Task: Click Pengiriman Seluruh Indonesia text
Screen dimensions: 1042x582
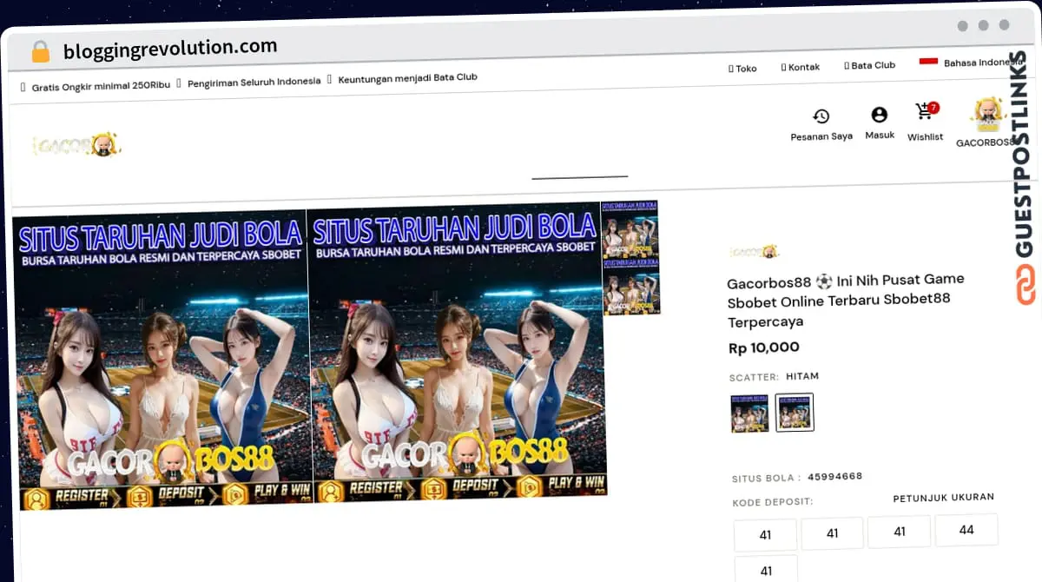Action: click(254, 82)
